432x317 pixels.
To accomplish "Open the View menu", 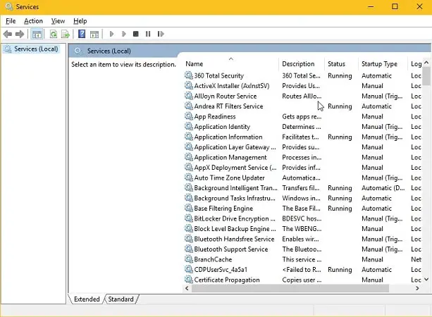I will (58, 21).
